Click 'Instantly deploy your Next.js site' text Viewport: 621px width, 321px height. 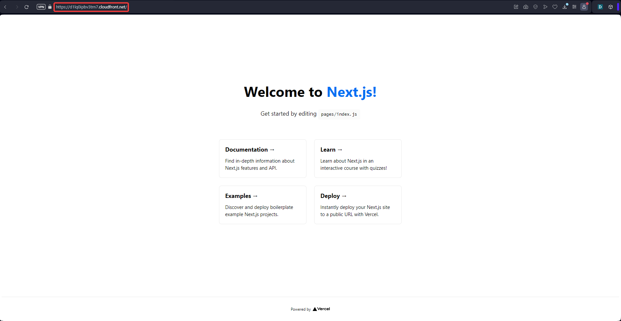(355, 207)
